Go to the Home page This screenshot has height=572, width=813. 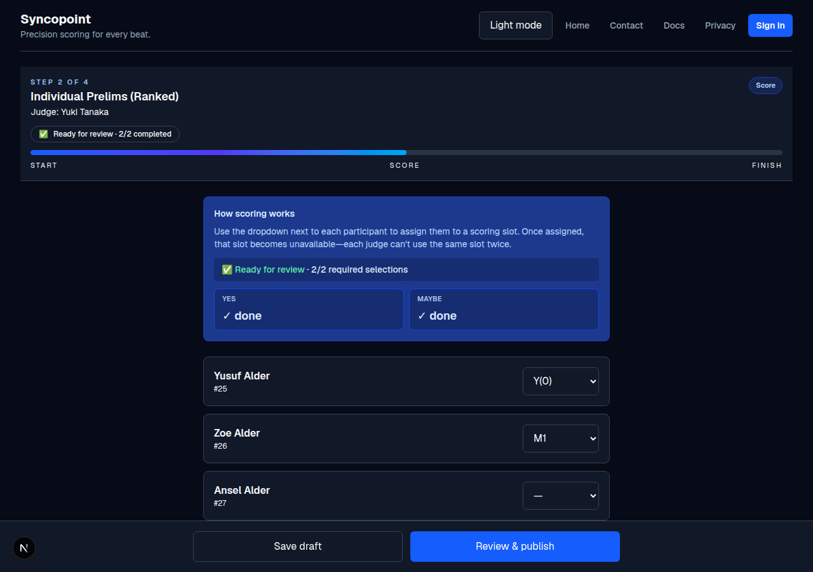point(577,25)
